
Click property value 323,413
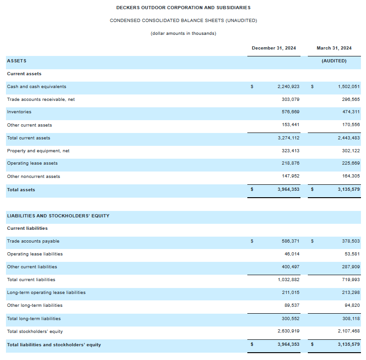[x=290, y=151]
